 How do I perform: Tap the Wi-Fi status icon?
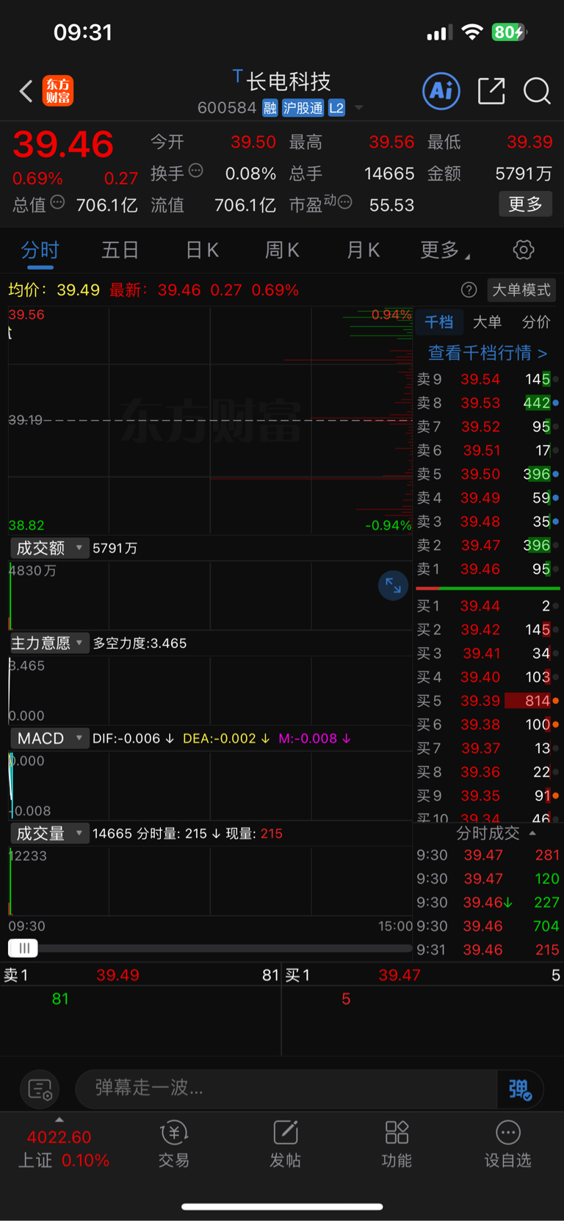[472, 32]
